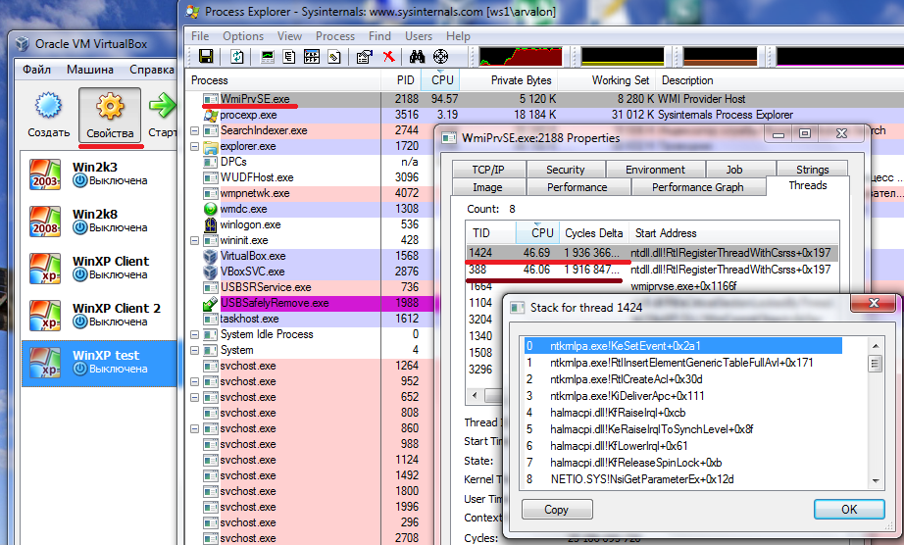Click the USBSafelyRemove.exe process icon
Viewport: 904px width, 545px height.
[x=211, y=303]
